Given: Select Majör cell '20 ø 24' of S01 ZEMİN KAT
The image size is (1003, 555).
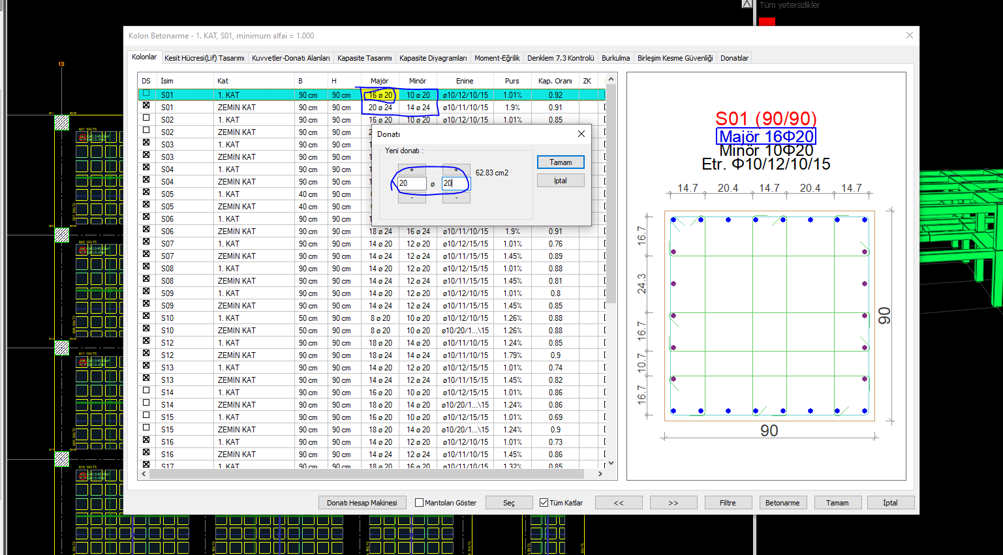Looking at the screenshot, I should coord(380,108).
